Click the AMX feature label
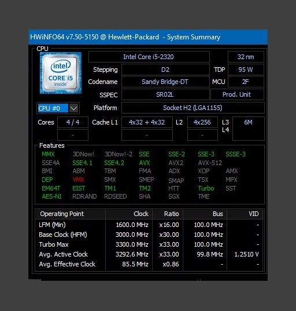This screenshot has width=296, height=311. [x=232, y=171]
